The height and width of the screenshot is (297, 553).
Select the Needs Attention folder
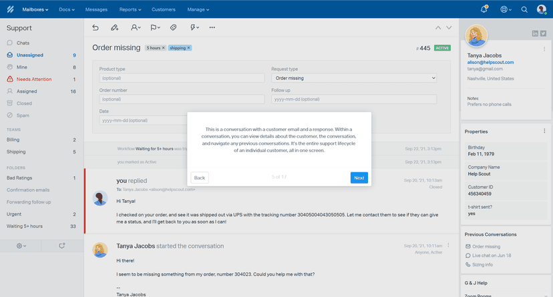point(34,79)
